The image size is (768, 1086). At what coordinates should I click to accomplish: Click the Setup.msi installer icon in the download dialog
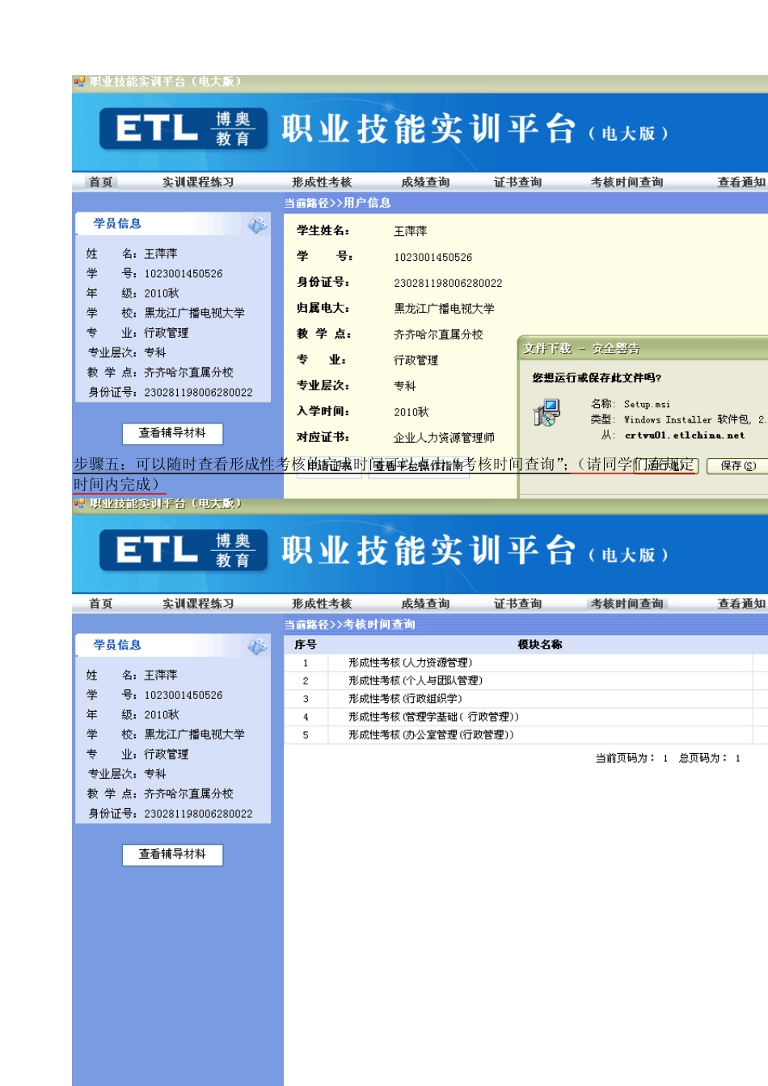pyautogui.click(x=546, y=412)
